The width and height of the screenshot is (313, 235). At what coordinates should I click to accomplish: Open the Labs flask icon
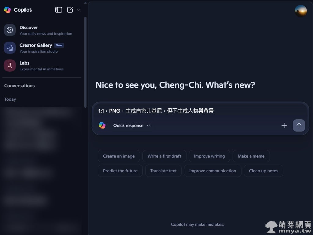(x=10, y=65)
